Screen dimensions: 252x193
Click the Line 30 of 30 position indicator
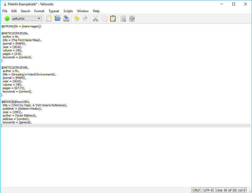coord(231,190)
